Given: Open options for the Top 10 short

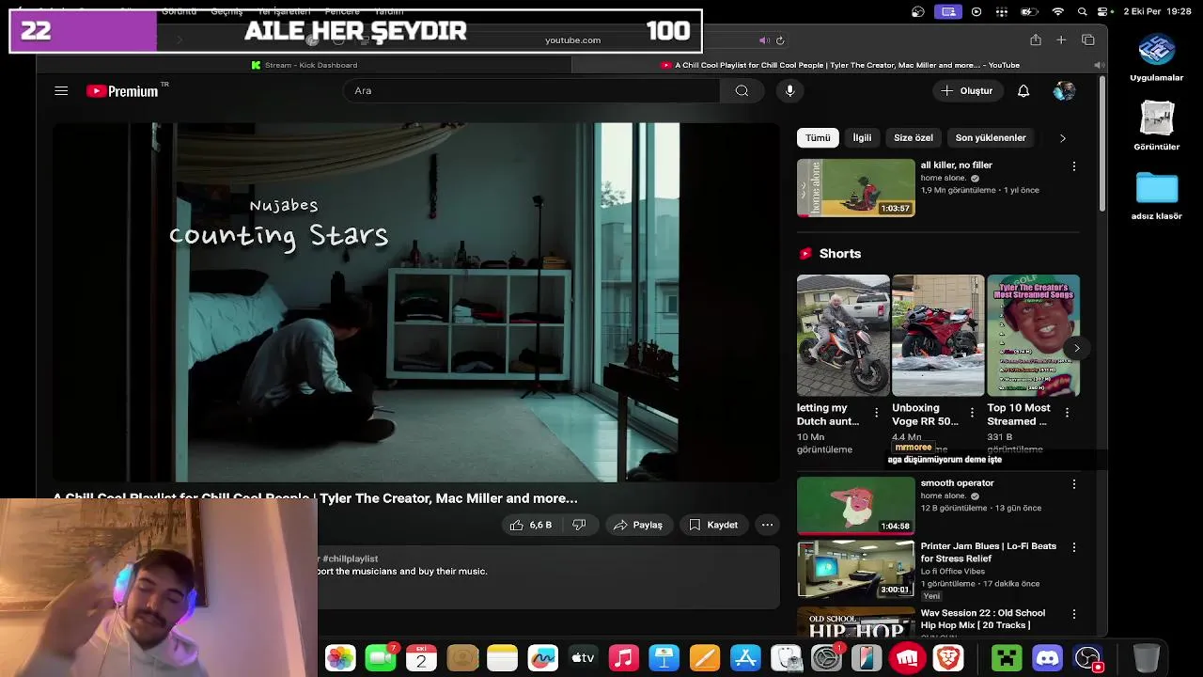Looking at the screenshot, I should (1067, 413).
